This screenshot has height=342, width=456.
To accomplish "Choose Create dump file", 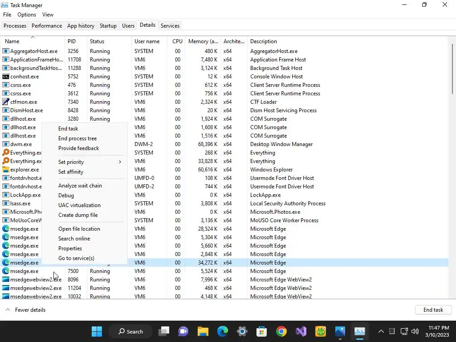I will (x=84, y=215).
